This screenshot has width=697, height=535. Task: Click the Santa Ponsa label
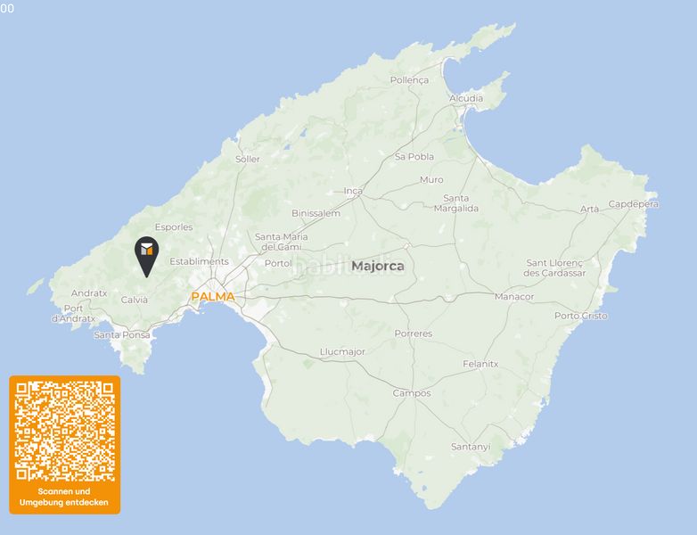pos(122,335)
